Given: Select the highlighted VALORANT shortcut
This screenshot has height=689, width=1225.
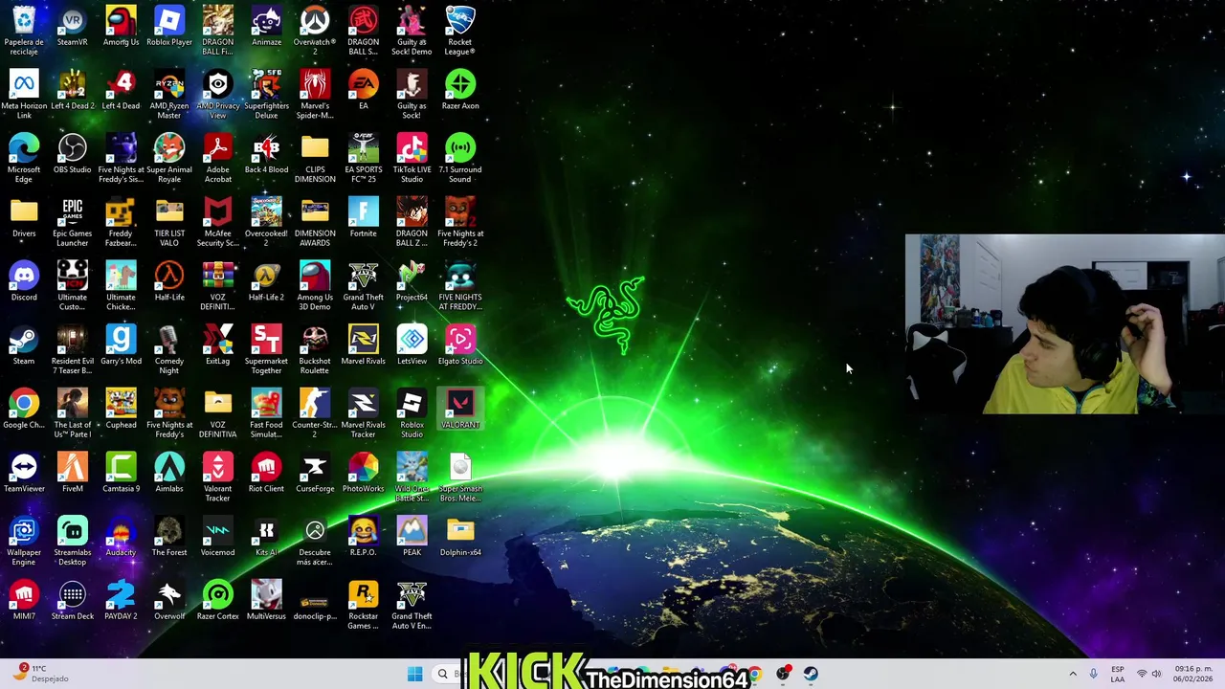Looking at the screenshot, I should click(460, 410).
